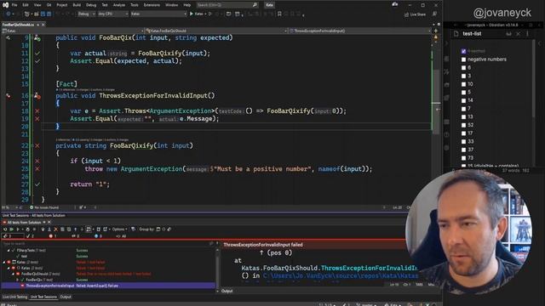Show All tests filter
Viewport: 545px width, 306px height.
point(122,236)
